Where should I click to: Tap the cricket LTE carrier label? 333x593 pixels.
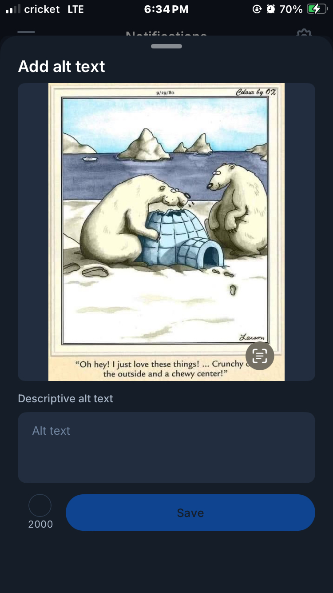click(54, 9)
